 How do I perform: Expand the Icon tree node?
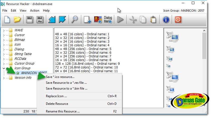pos(4,45)
